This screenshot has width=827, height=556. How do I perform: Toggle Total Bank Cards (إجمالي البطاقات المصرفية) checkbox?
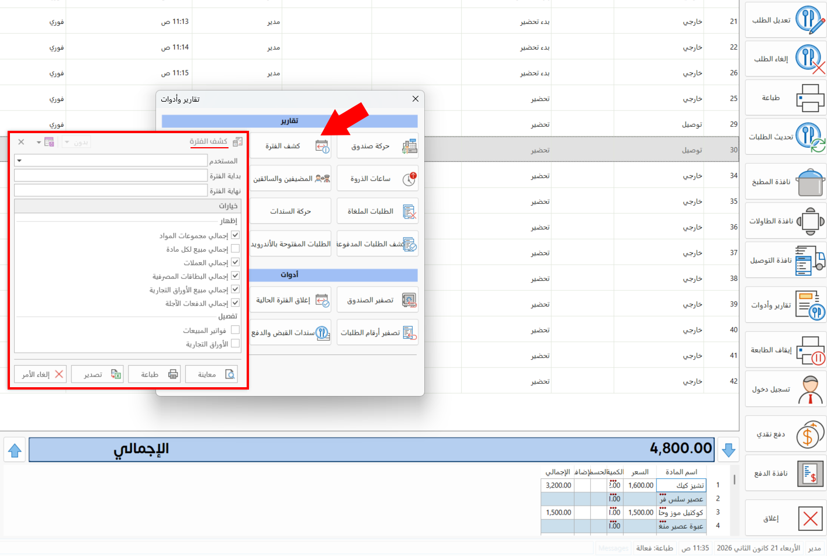[235, 276]
